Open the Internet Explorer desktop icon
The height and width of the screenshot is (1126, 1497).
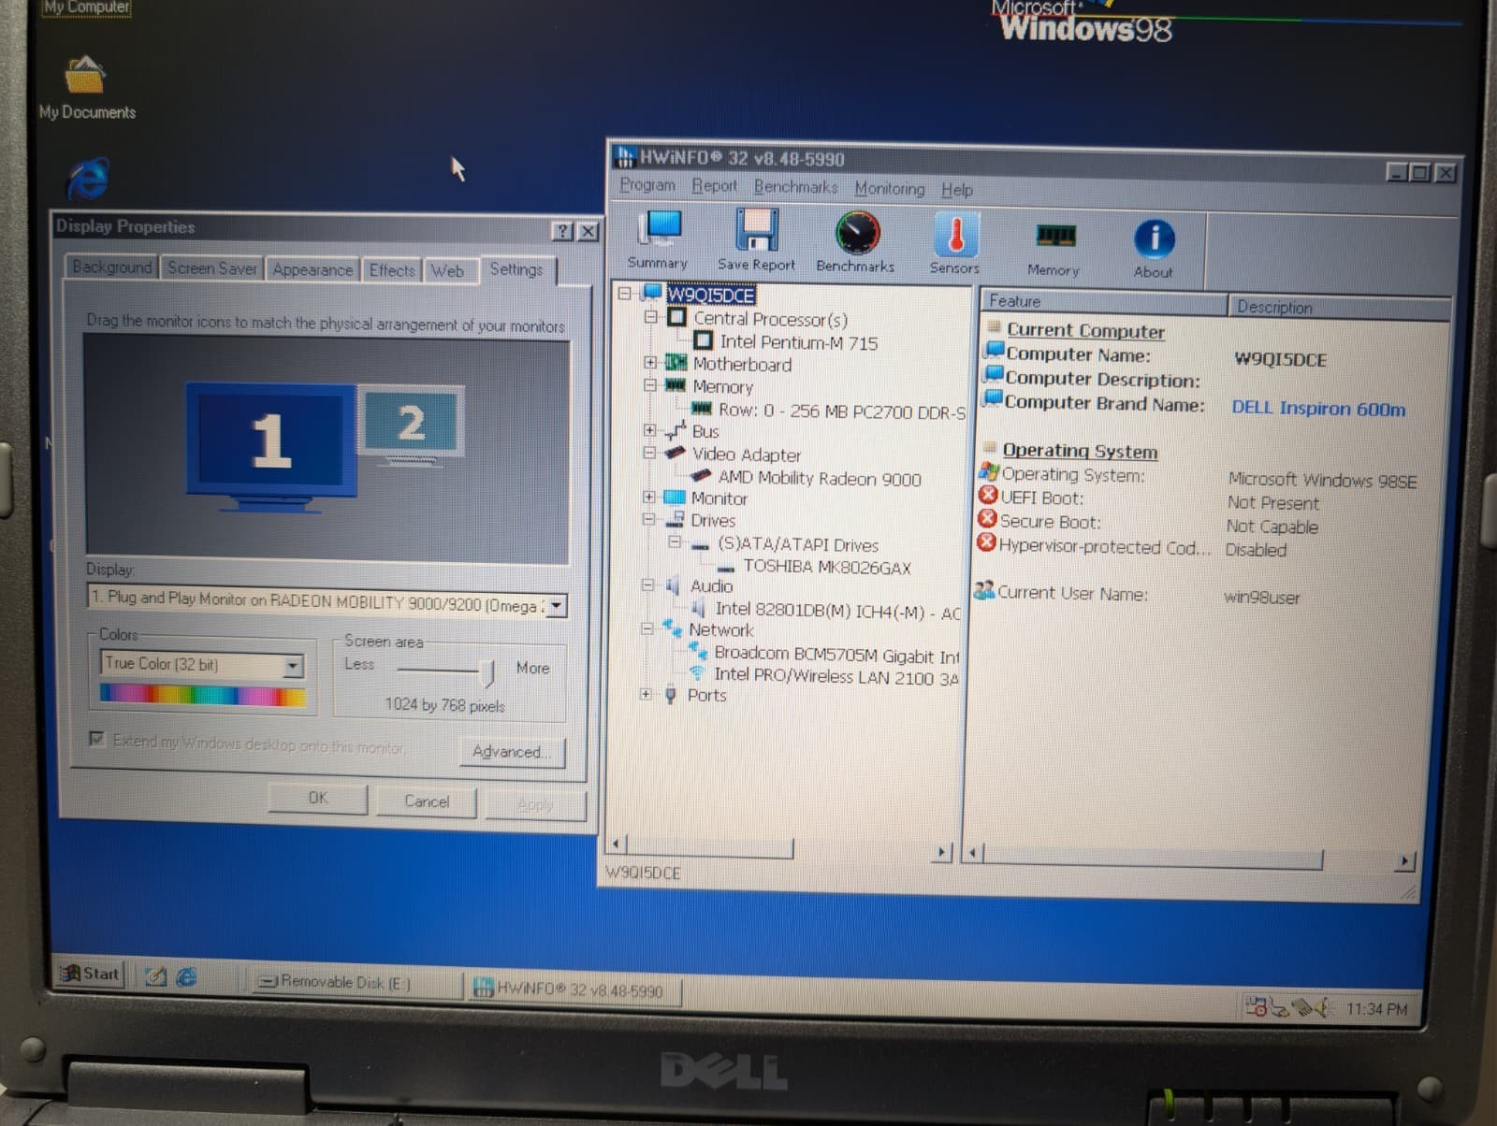[89, 179]
